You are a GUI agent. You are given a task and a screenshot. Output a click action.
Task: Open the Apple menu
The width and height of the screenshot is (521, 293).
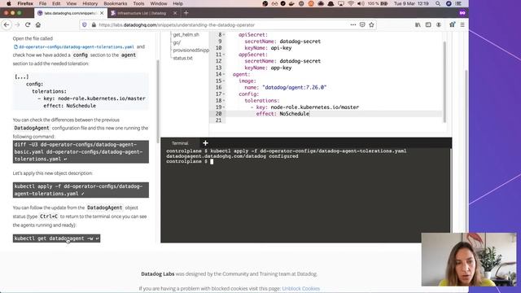click(9, 3)
